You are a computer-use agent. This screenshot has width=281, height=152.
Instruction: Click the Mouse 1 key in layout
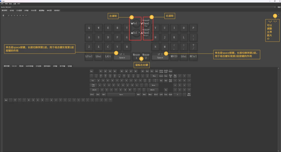(136, 56)
